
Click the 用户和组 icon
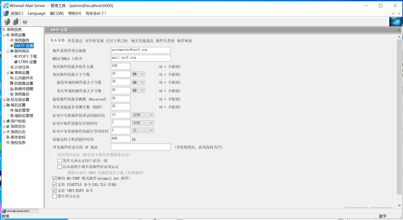pyautogui.click(x=8, y=121)
